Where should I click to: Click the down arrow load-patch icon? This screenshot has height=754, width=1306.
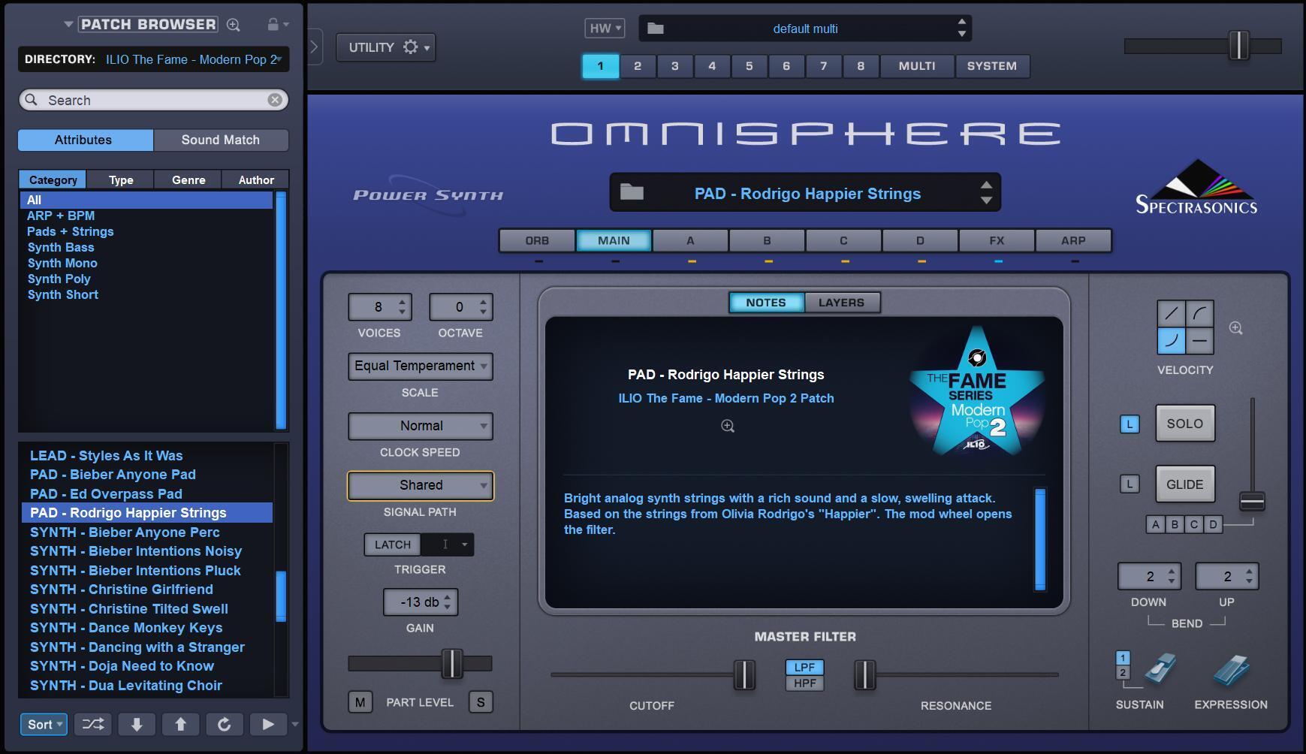coord(137,724)
